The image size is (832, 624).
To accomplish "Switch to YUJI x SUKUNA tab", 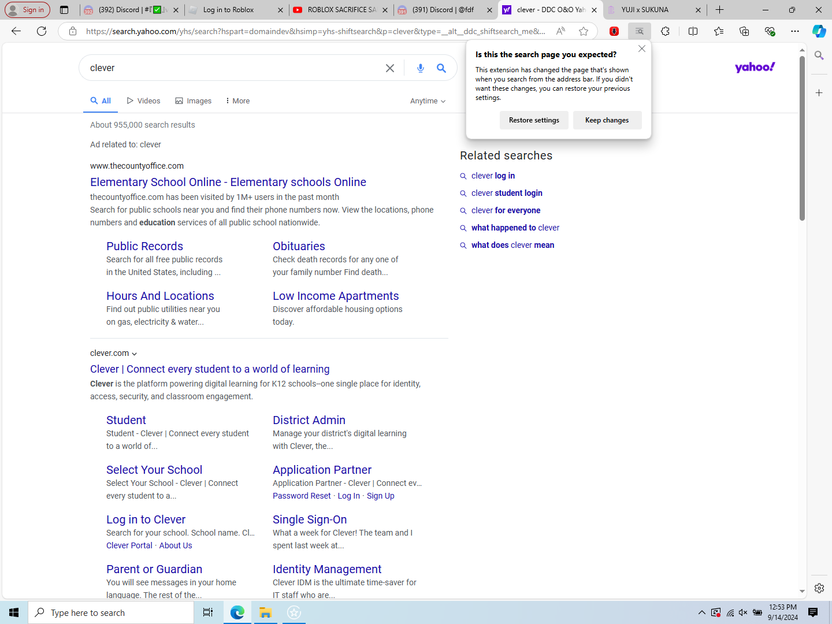I will pyautogui.click(x=653, y=10).
